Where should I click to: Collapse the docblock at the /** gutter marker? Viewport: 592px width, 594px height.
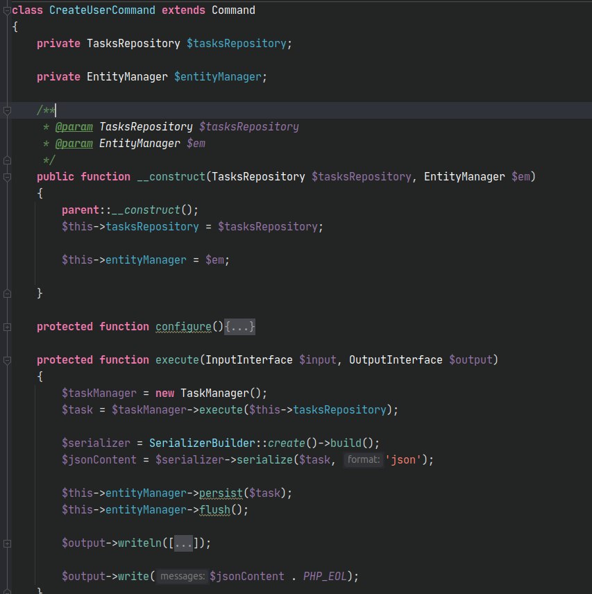click(7, 110)
